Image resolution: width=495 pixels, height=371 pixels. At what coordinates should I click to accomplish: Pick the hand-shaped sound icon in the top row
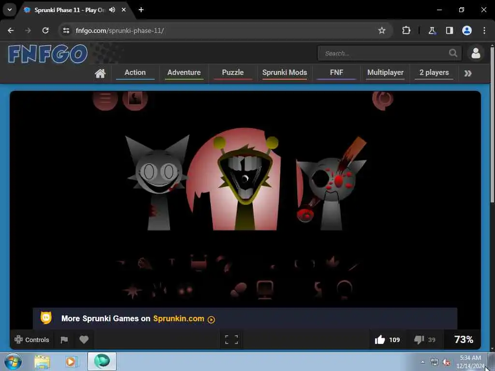click(x=145, y=263)
